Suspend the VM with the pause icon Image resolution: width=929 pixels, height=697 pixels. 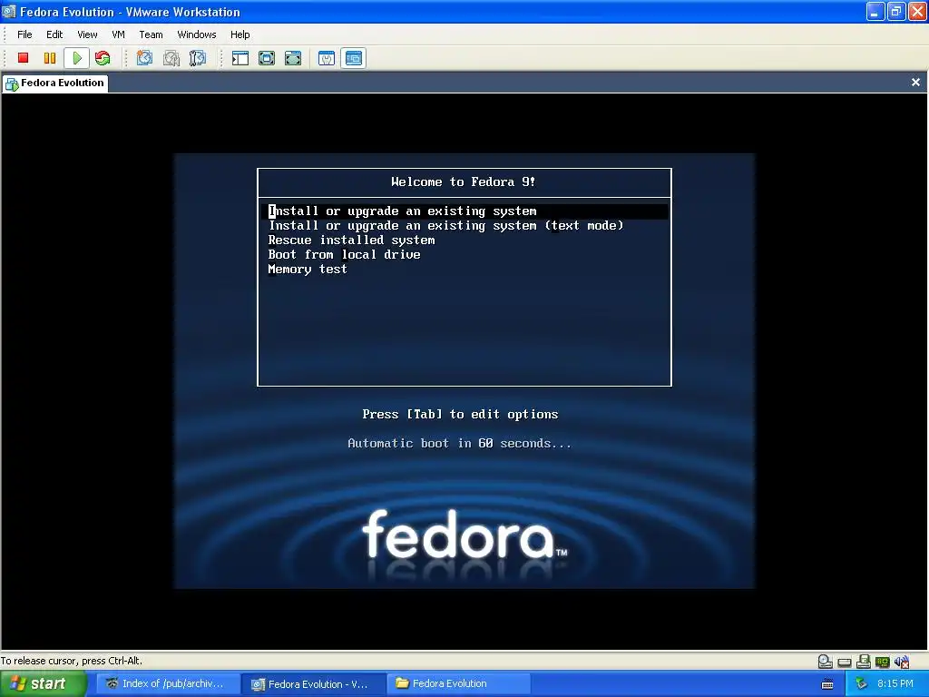[x=50, y=58]
